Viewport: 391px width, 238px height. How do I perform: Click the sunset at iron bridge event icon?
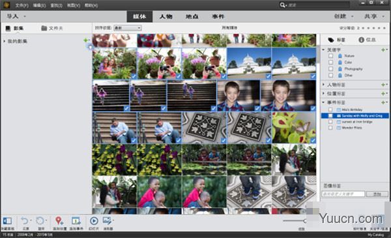[339, 122]
